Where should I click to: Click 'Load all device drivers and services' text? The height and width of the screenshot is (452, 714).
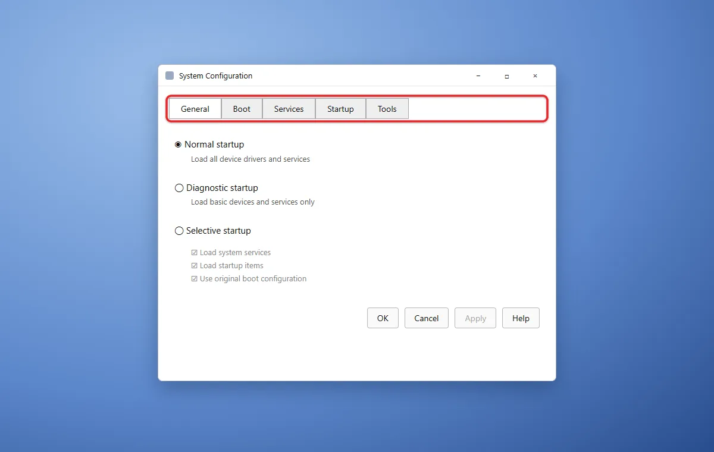[250, 159]
